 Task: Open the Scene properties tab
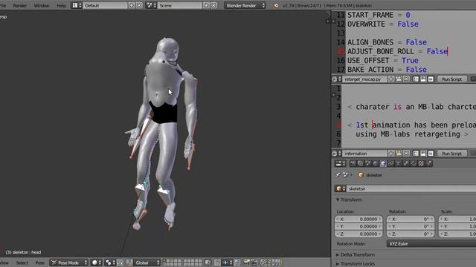pyautogui.click(x=368, y=163)
